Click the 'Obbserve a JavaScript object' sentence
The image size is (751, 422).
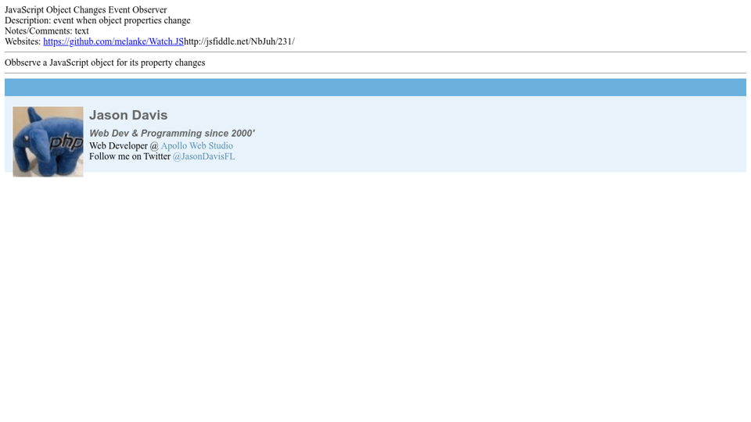105,63
